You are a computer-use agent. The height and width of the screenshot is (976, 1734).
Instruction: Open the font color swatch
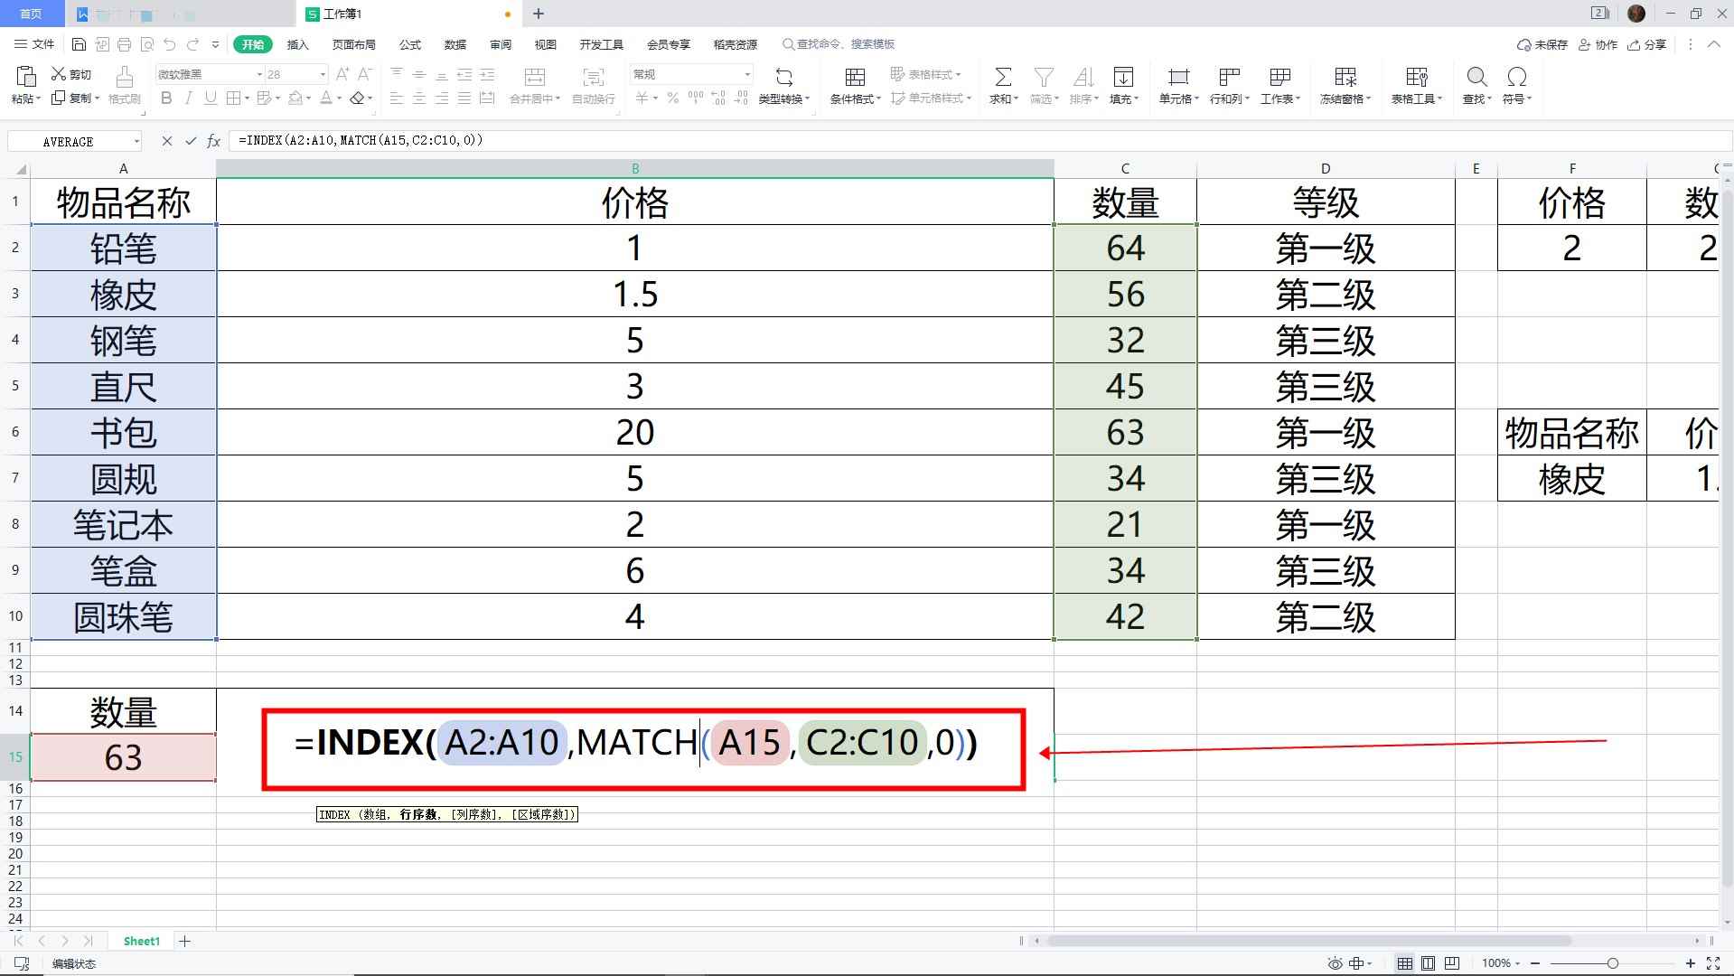coord(326,98)
